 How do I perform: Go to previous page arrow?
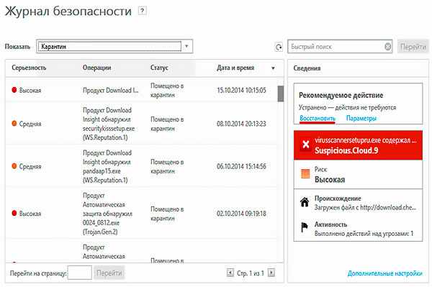click(230, 273)
